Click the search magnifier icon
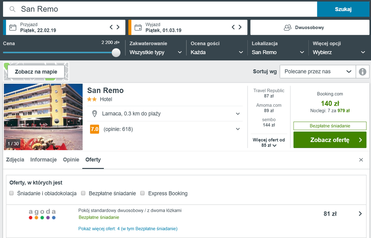The height and width of the screenshot is (238, 371). (x=12, y=9)
